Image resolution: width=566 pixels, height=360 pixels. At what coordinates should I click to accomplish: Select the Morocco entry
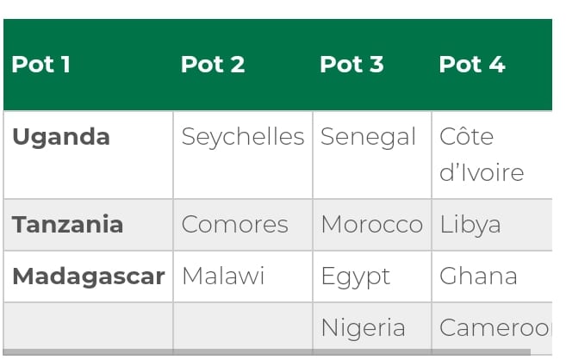pyautogui.click(x=372, y=225)
